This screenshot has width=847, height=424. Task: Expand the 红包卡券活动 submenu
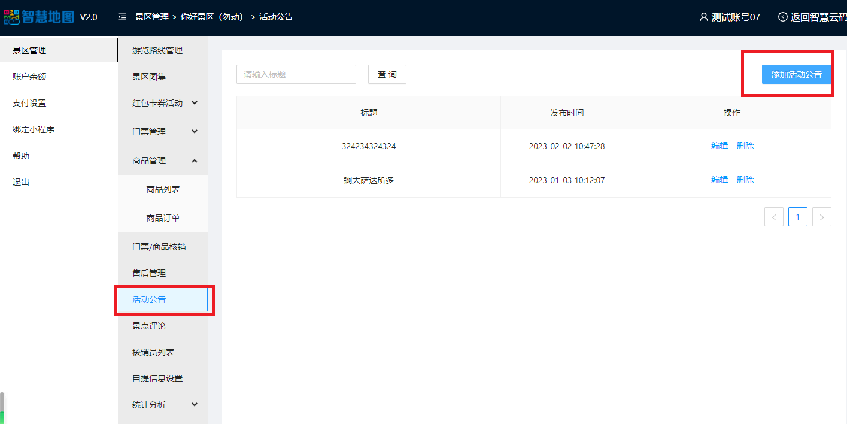pos(195,103)
